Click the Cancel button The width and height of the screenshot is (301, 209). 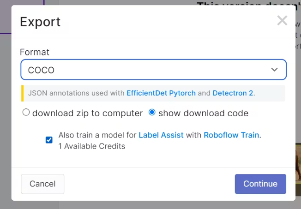[42, 184]
